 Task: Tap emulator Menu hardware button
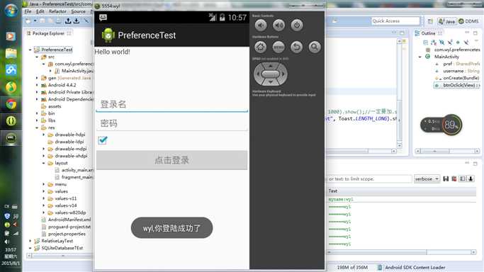(278, 47)
